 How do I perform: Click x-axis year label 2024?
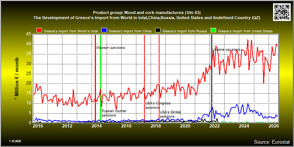tap(244, 126)
